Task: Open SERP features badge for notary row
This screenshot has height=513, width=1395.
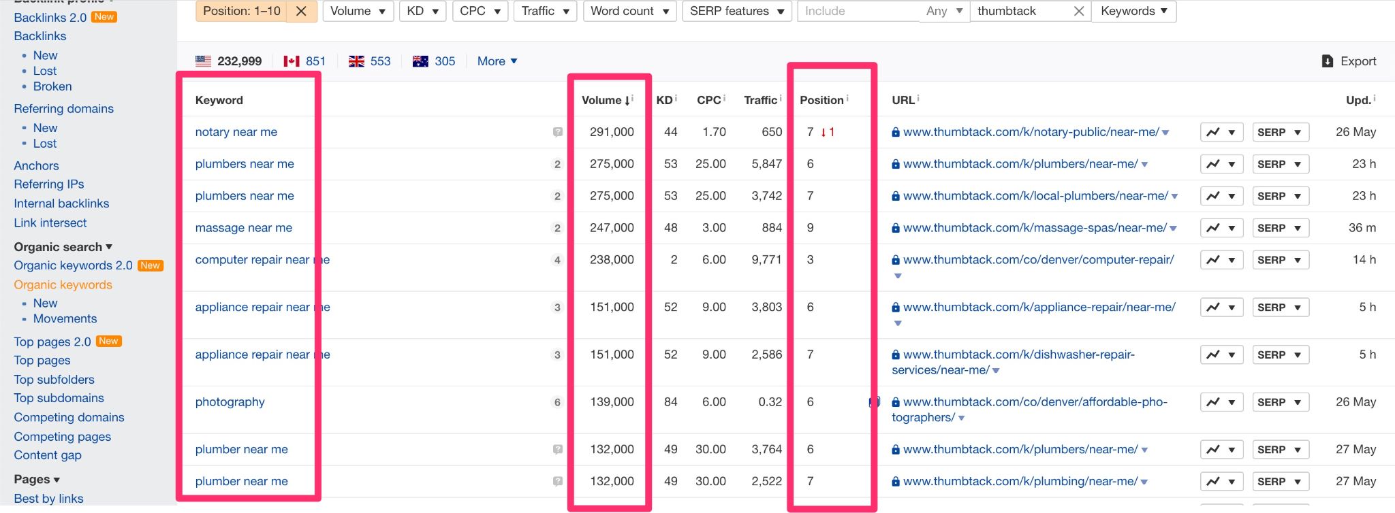Action: (557, 132)
